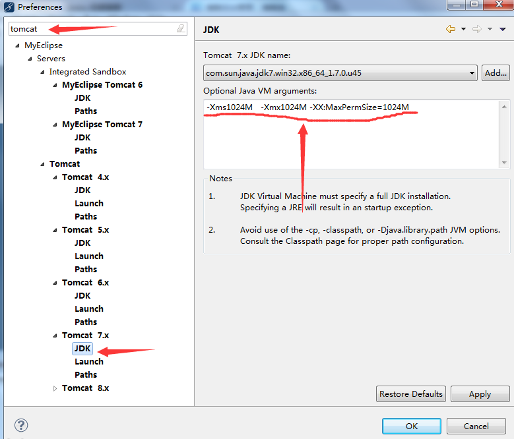Collapse the Tomcat 4.x node
The image size is (514, 439).
(x=55, y=177)
